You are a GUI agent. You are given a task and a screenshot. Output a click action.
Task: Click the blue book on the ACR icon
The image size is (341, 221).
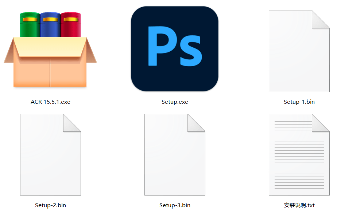coord(50,24)
